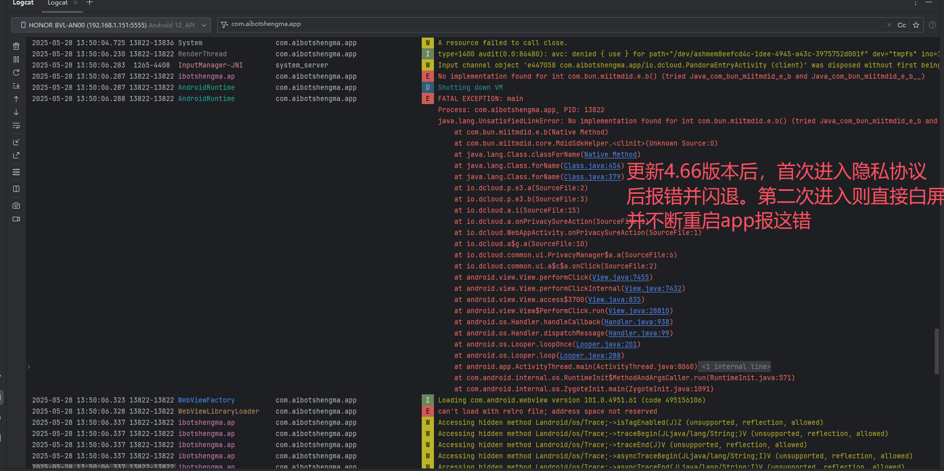This screenshot has height=471, width=944.
Task: Start device screen recording
Action: tap(16, 219)
